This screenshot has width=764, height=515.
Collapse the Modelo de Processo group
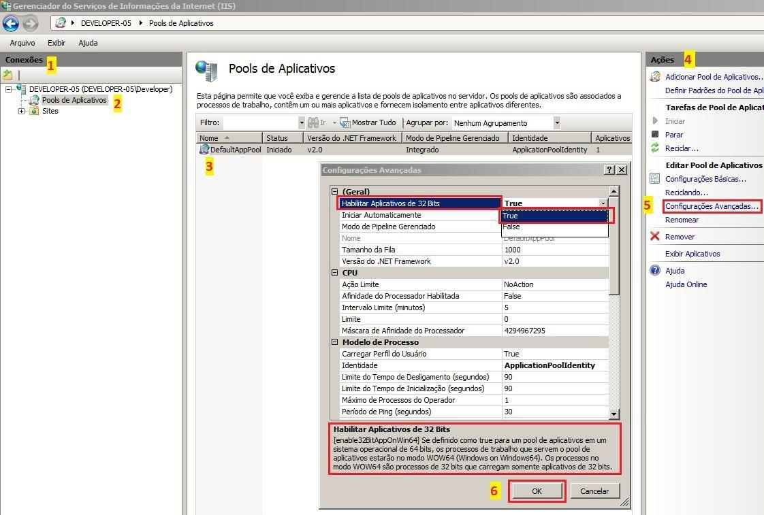pyautogui.click(x=335, y=342)
